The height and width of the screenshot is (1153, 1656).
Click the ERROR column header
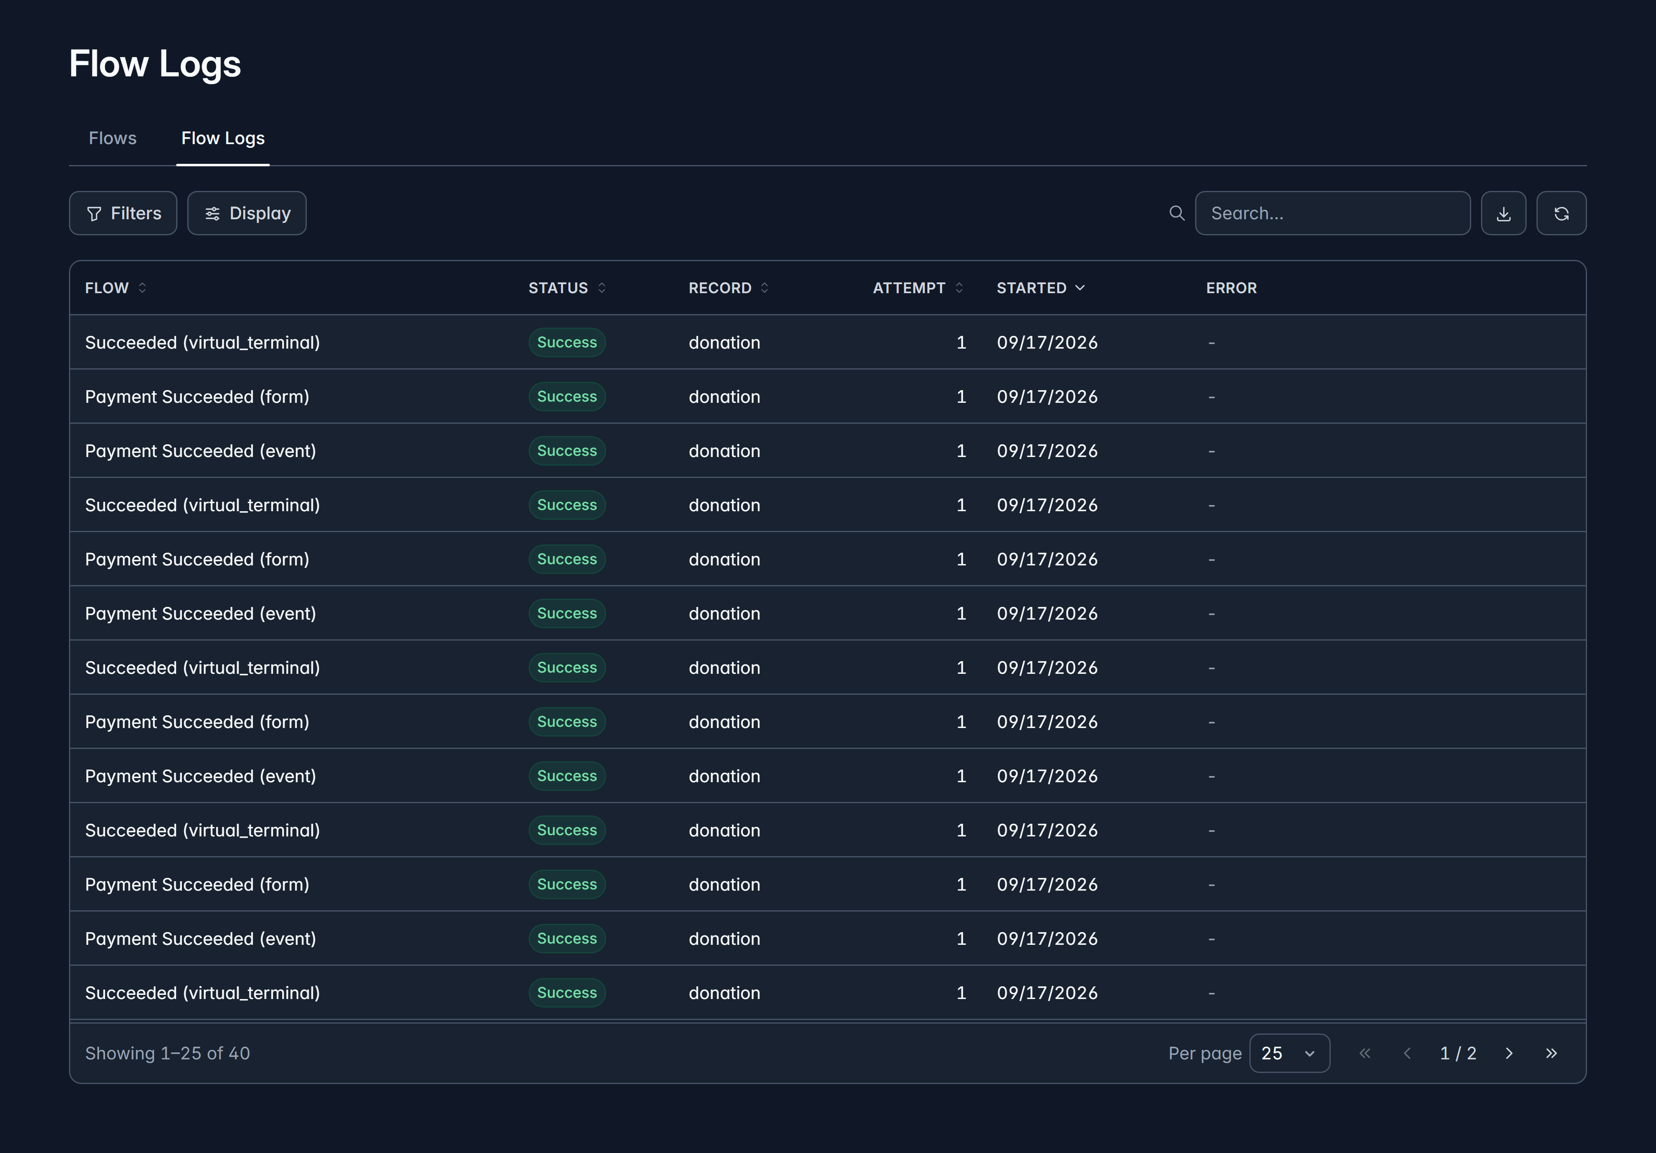click(x=1231, y=288)
